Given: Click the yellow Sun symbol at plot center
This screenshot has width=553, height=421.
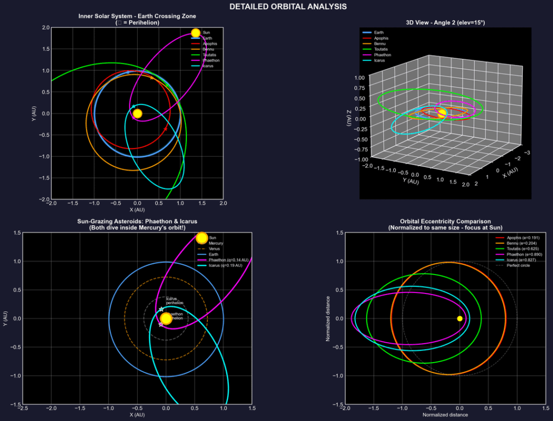Looking at the screenshot, I should [137, 113].
